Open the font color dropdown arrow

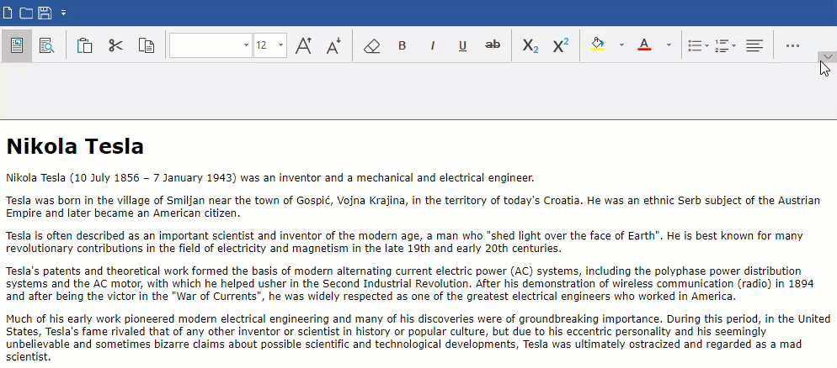coord(669,45)
